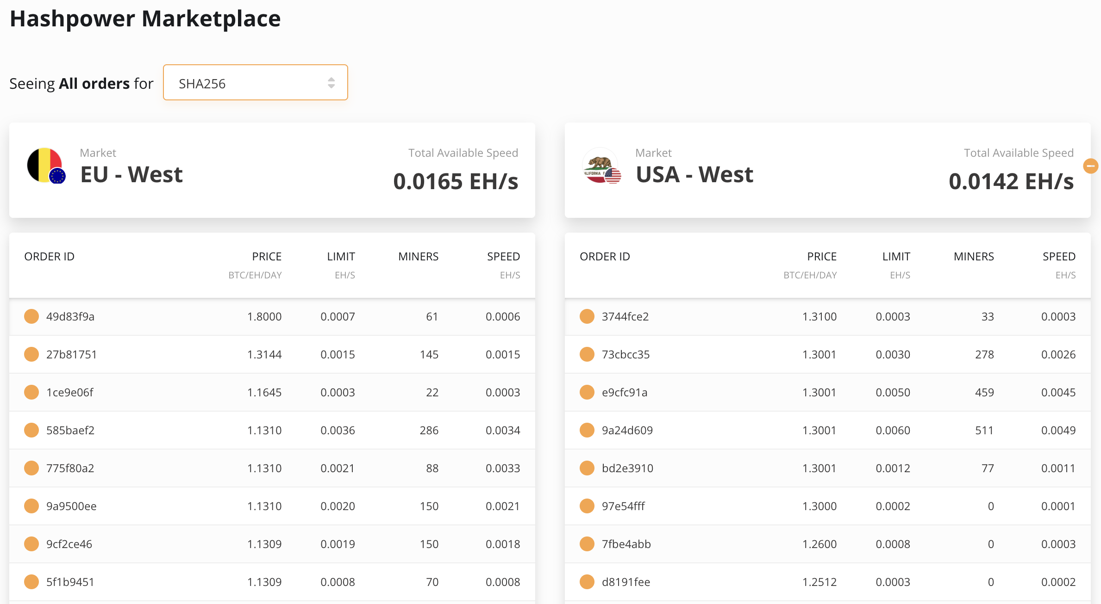
Task: Open order 27b81751 in EU - West
Action: pos(71,355)
